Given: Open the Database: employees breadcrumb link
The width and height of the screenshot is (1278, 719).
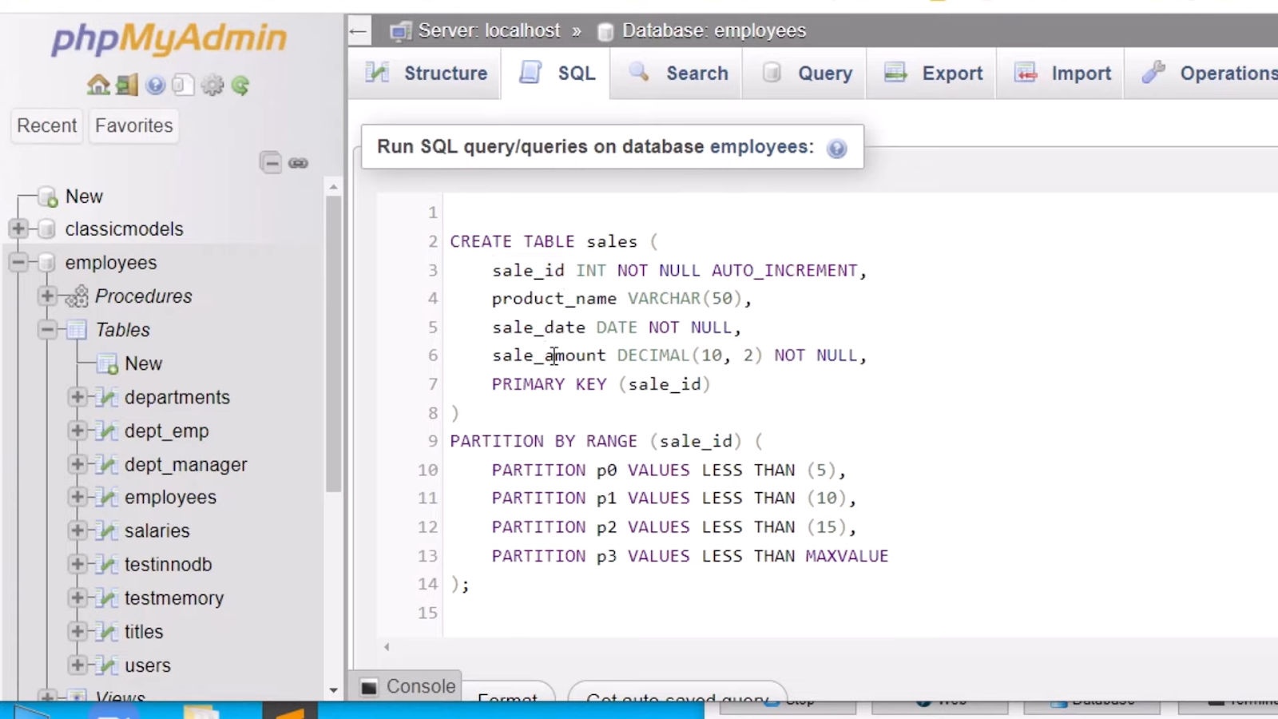Looking at the screenshot, I should pos(714,31).
